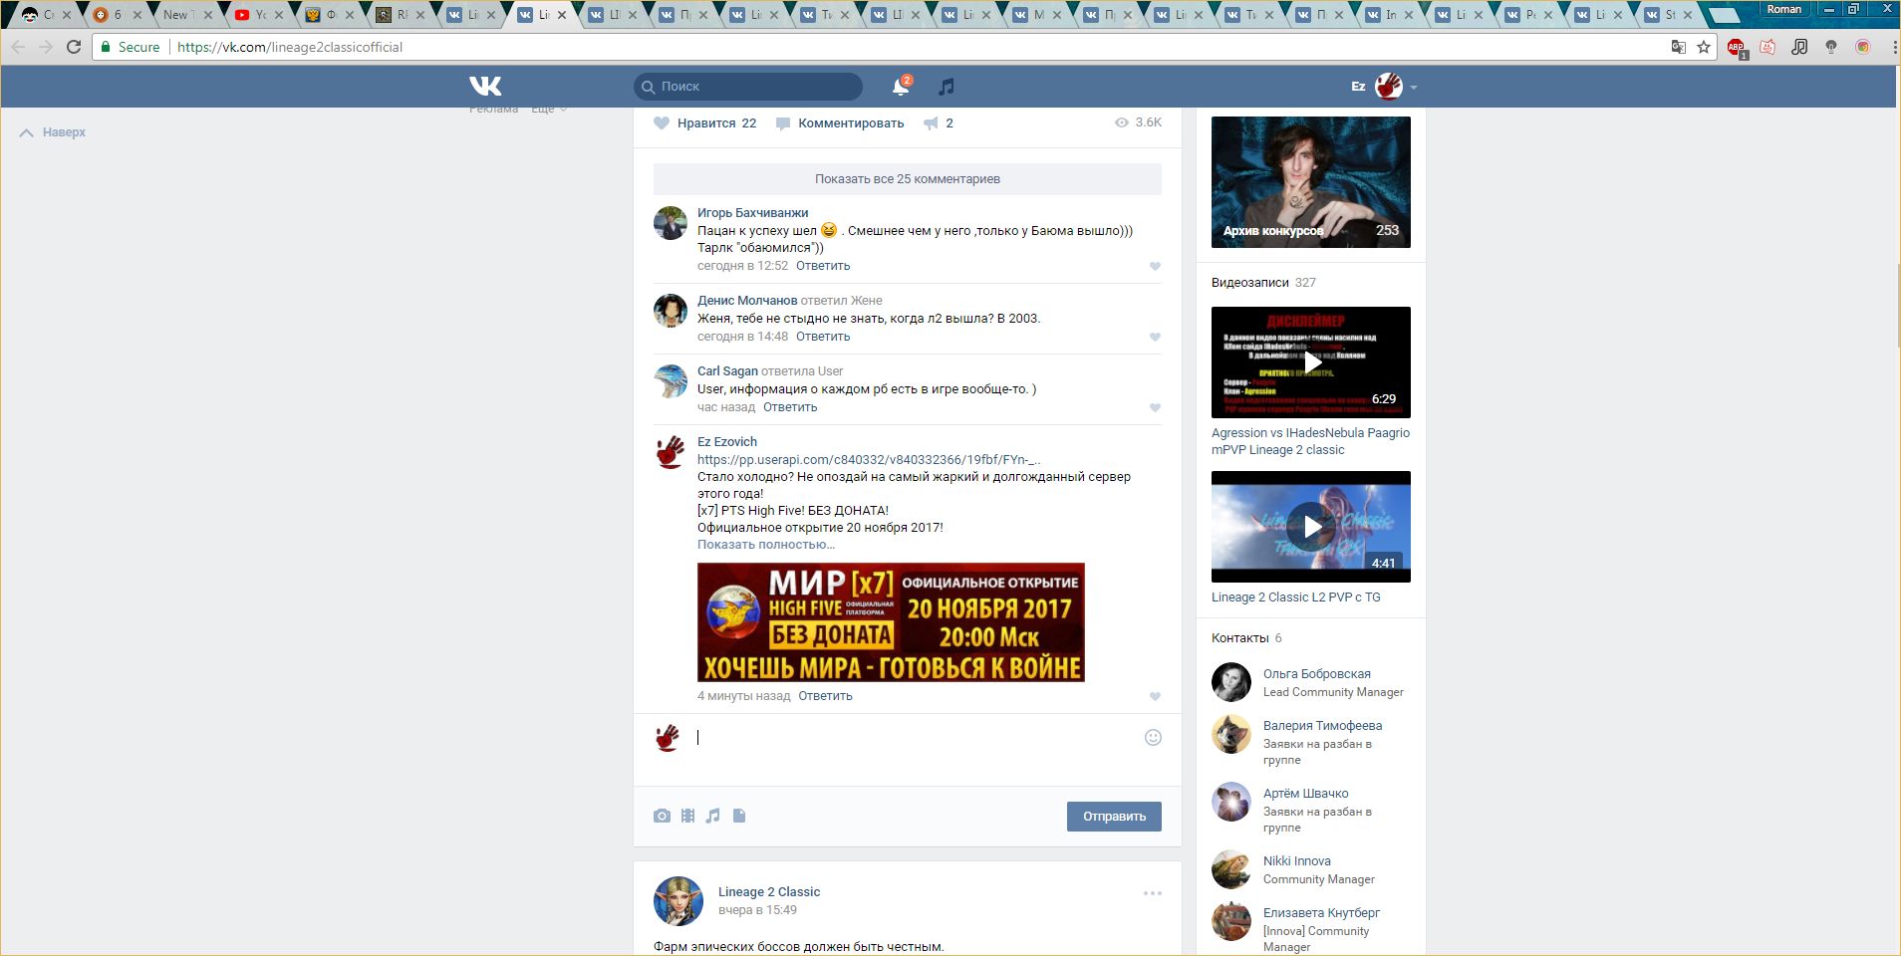Open video title Lineage 2 Classic L2 PVP с TG
The height and width of the screenshot is (956, 1901).
(x=1296, y=597)
